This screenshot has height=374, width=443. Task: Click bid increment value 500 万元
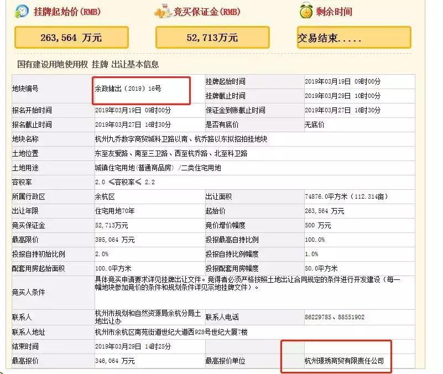[317, 226]
